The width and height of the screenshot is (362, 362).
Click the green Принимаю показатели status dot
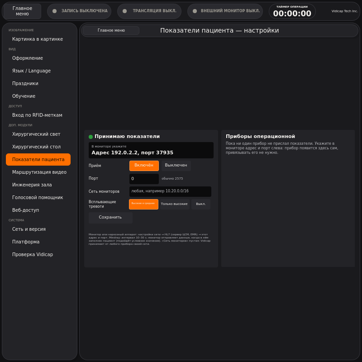pos(91,137)
